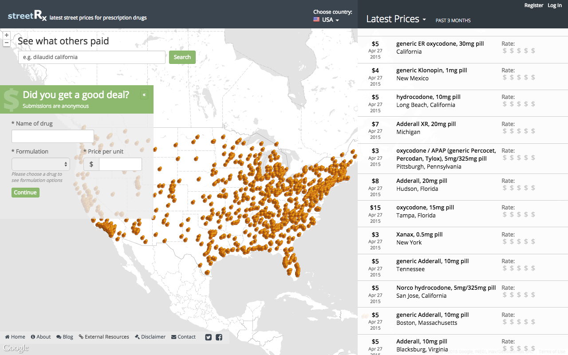Image resolution: width=568 pixels, height=355 pixels.
Task: Rate the Xanax listing one dollar sign
Action: coord(505,242)
